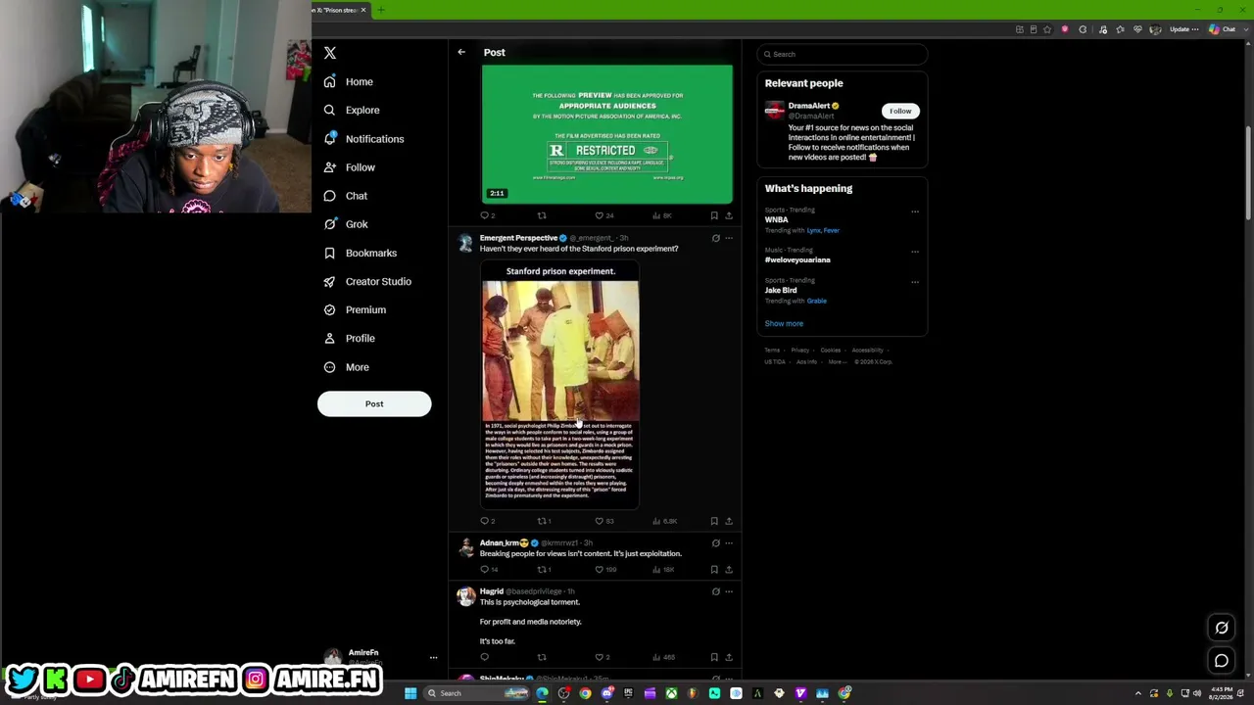The width and height of the screenshot is (1254, 705).
Task: Open the floating Grok button
Action: [x=1222, y=628]
